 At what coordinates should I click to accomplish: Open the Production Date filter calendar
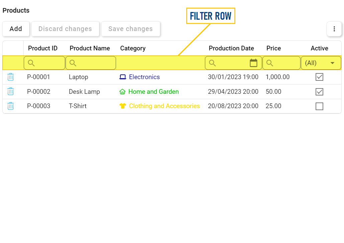[254, 63]
